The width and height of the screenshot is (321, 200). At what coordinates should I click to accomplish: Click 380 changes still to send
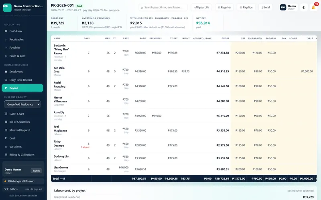tap(23, 181)
